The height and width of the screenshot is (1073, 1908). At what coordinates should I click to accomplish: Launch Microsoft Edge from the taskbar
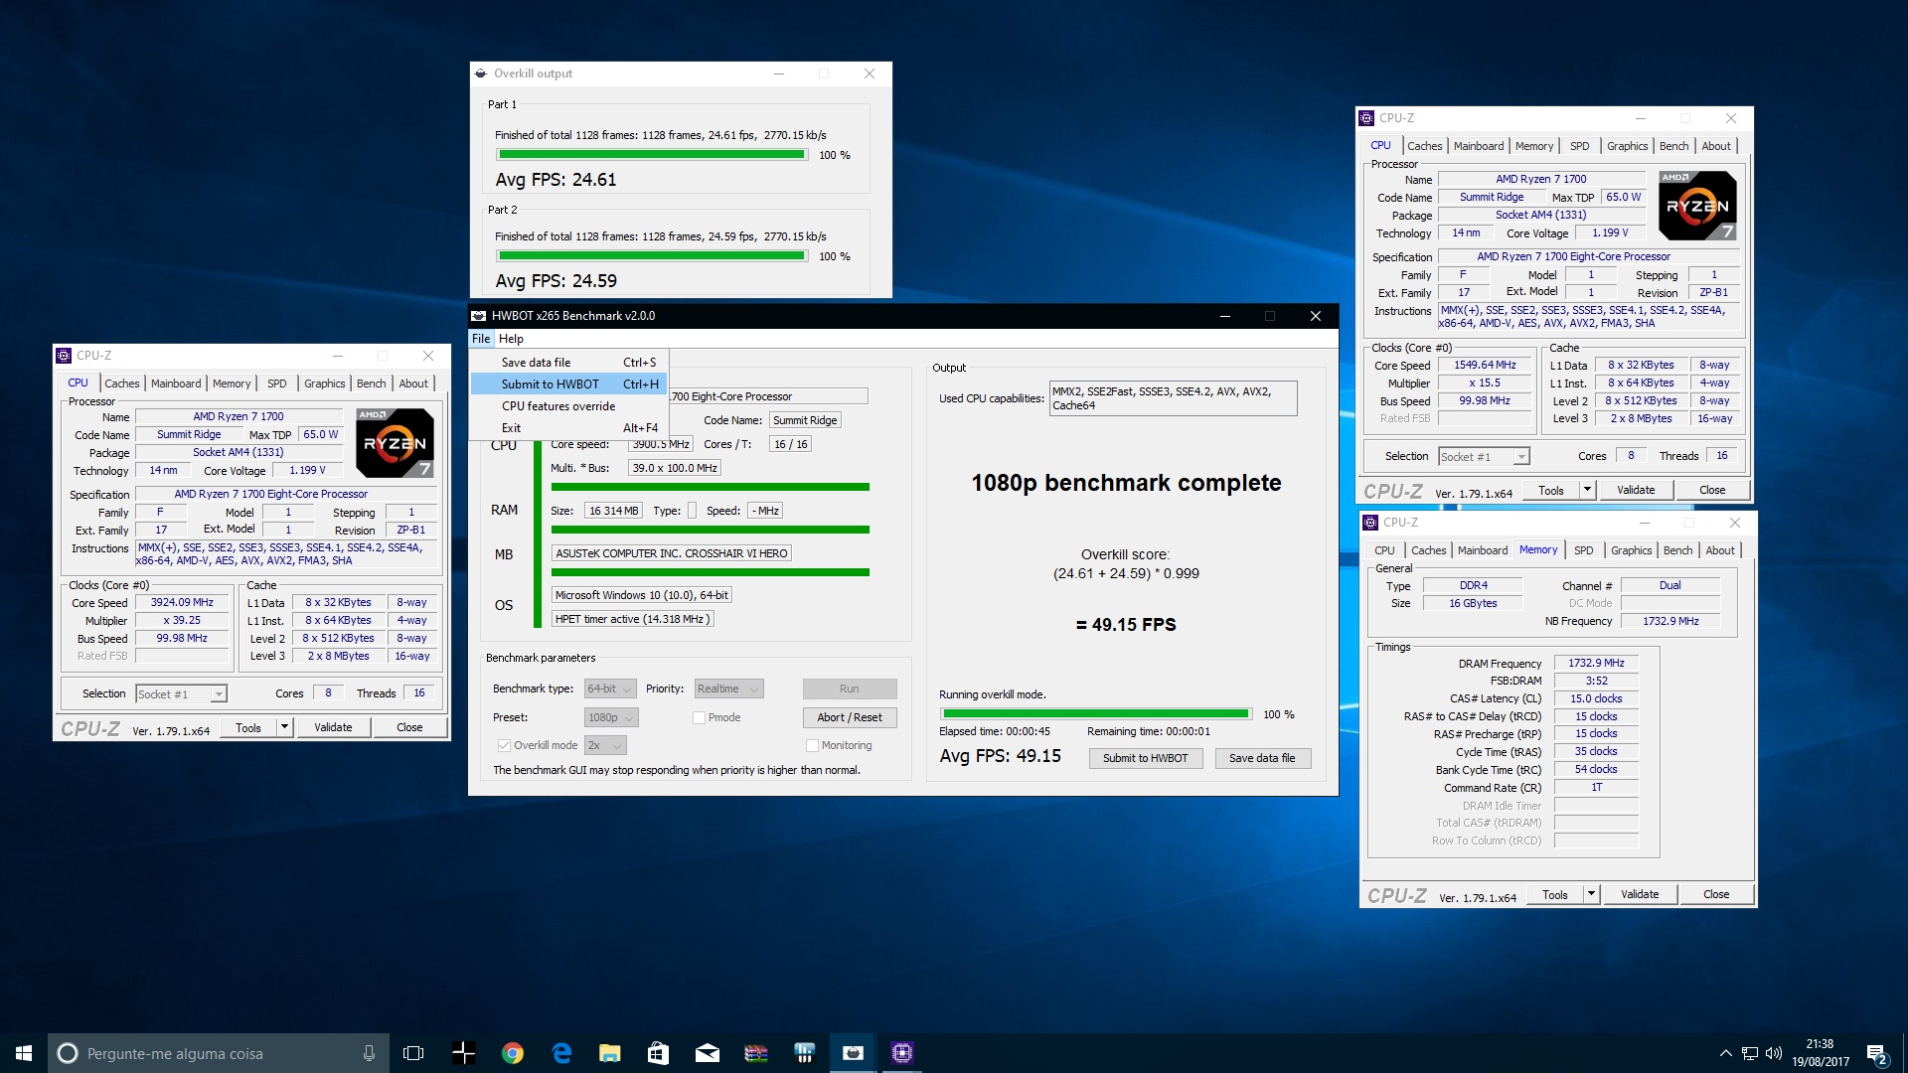coord(561,1053)
